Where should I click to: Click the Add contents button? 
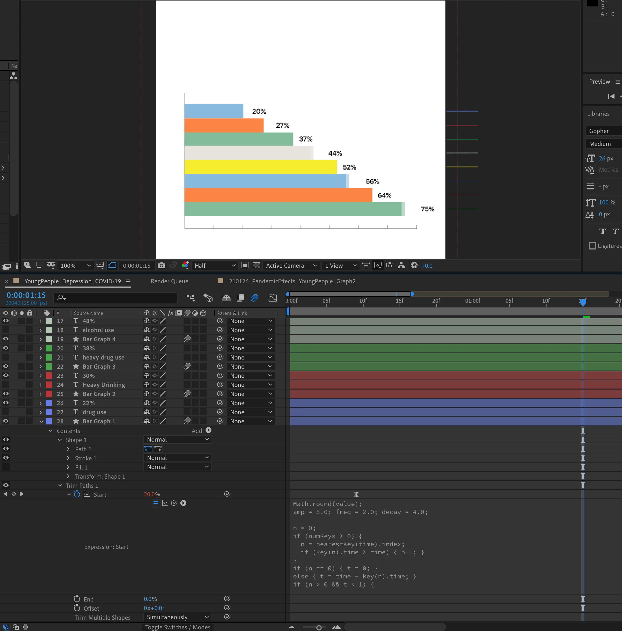[x=208, y=431]
